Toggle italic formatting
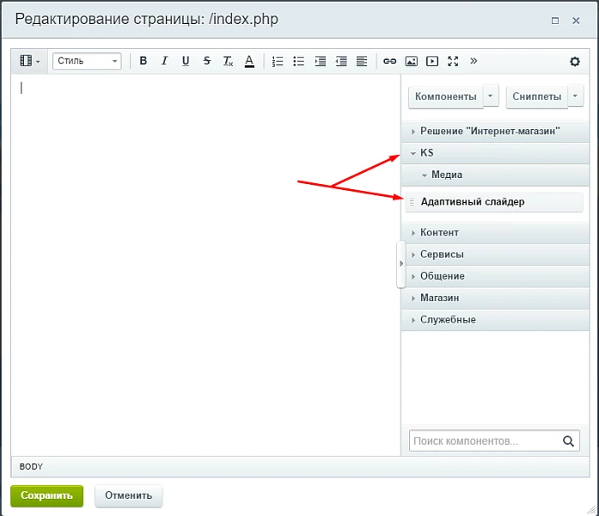The image size is (599, 516). pos(164,61)
